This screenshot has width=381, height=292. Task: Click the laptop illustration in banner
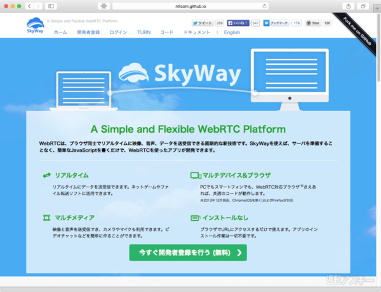(x=84, y=91)
